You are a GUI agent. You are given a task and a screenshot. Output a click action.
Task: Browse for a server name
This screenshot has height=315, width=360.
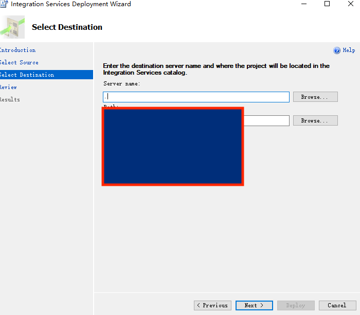315,97
